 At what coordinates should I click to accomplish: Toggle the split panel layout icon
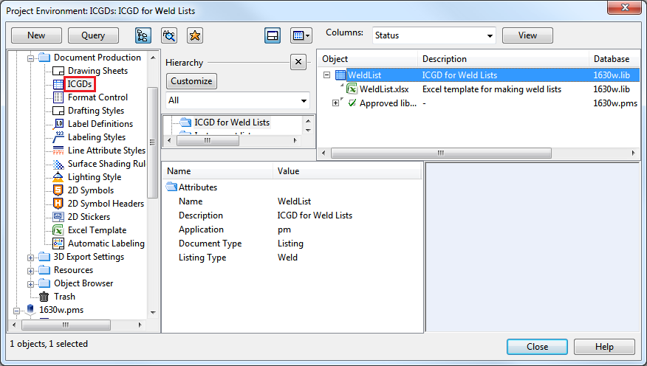pyautogui.click(x=273, y=35)
